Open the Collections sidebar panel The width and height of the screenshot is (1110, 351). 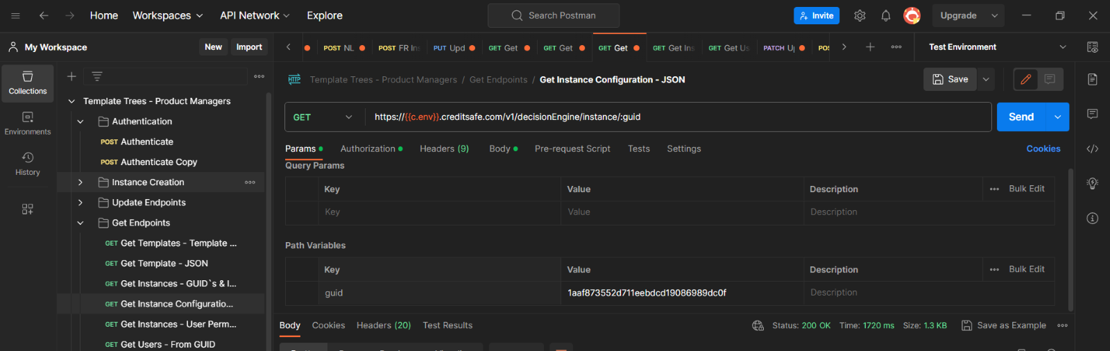tap(28, 83)
